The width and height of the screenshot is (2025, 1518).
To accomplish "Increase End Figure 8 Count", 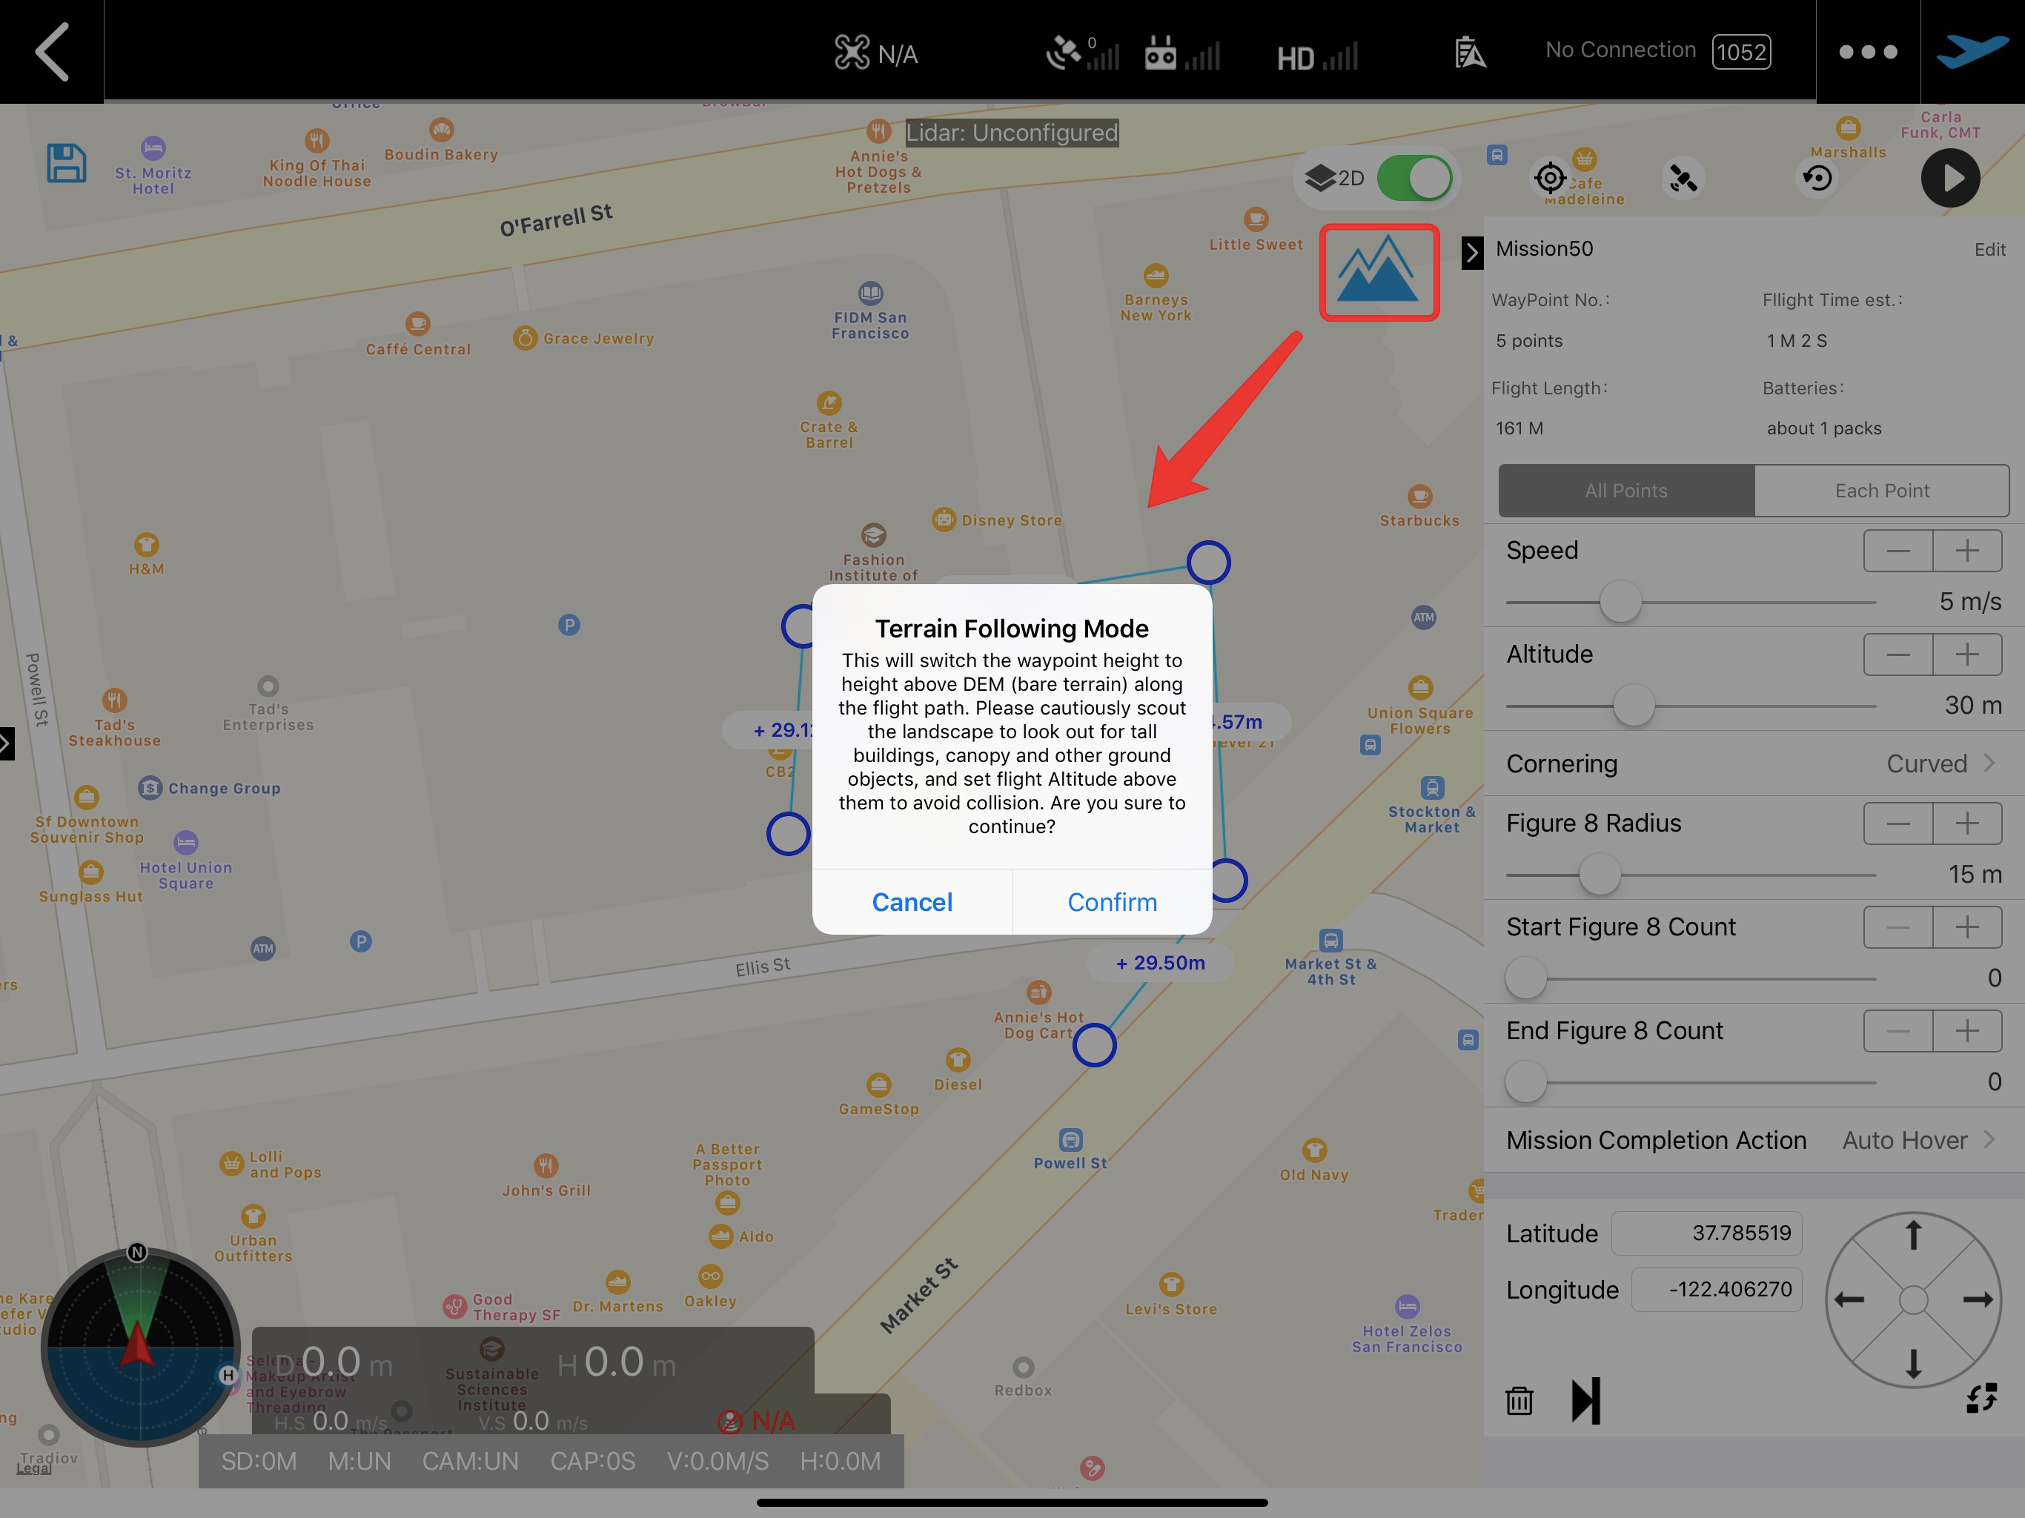I will pyautogui.click(x=1967, y=1031).
